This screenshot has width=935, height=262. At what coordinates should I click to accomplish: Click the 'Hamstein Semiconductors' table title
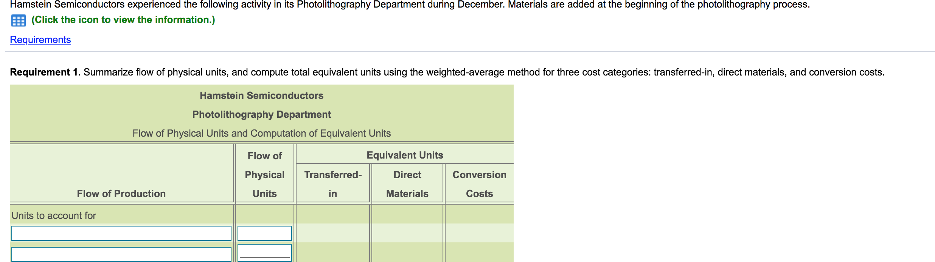pos(262,96)
